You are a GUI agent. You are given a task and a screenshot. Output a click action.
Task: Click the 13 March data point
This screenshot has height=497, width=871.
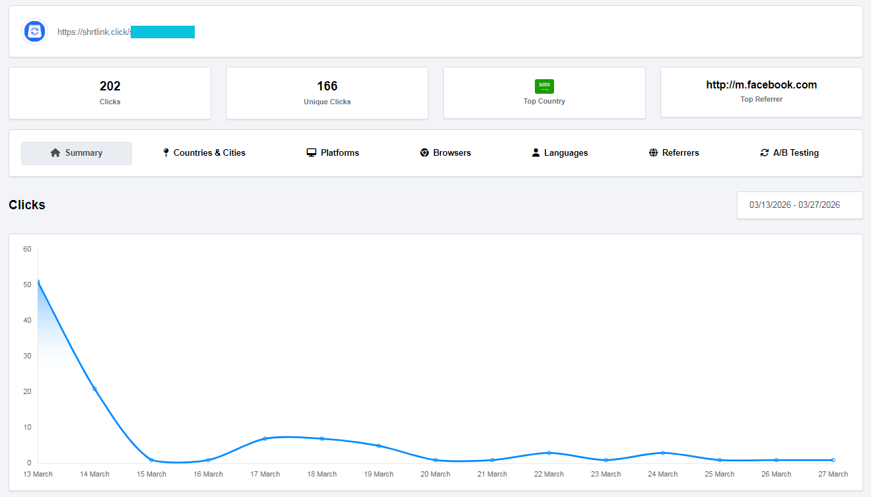click(38, 282)
